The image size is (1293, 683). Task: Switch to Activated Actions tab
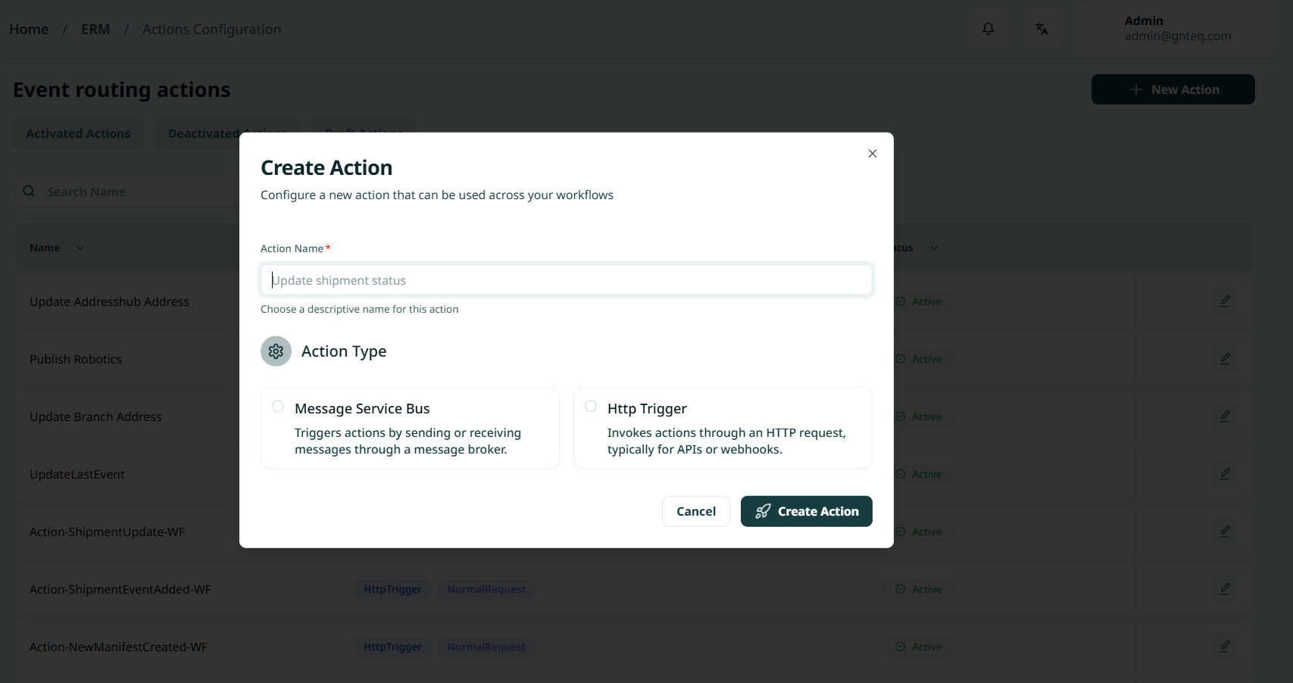coord(78,133)
